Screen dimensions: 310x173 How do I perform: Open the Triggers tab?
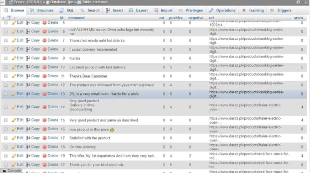click(x=281, y=10)
